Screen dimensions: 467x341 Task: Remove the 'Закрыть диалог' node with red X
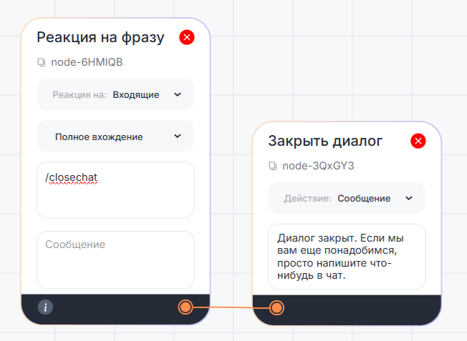click(418, 141)
